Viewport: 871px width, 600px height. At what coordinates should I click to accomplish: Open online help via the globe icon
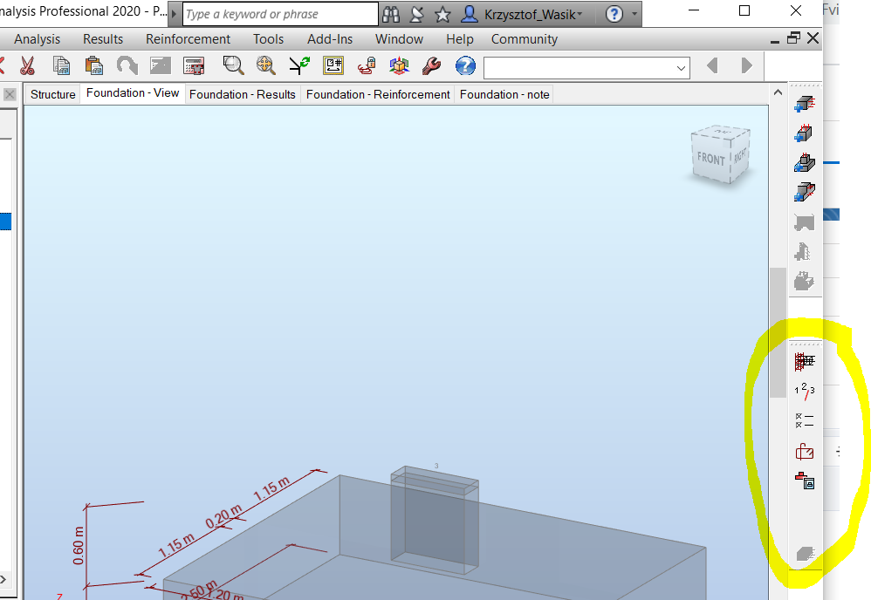coord(465,65)
